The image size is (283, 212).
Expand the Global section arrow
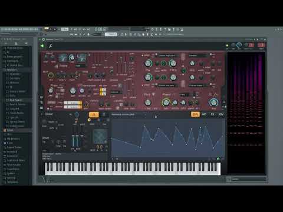pyautogui.click(x=42, y=114)
